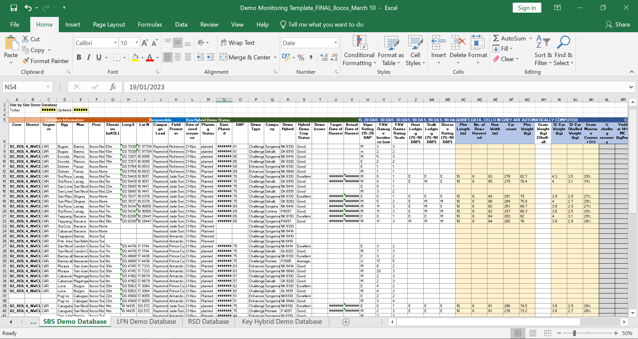Image resolution: width=638 pixels, height=339 pixels.
Task: Apply yellow fill color
Action: [x=135, y=57]
